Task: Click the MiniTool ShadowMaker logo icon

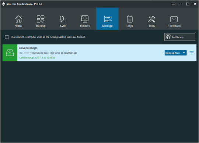Action: point(3,4)
